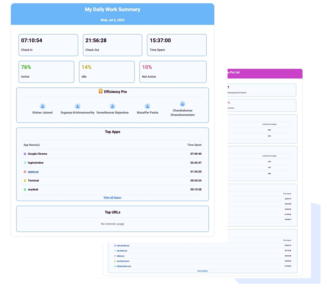The image size is (321, 284).
Task: Click the green dot beside anydesk
Action: pyautogui.click(x=25, y=190)
